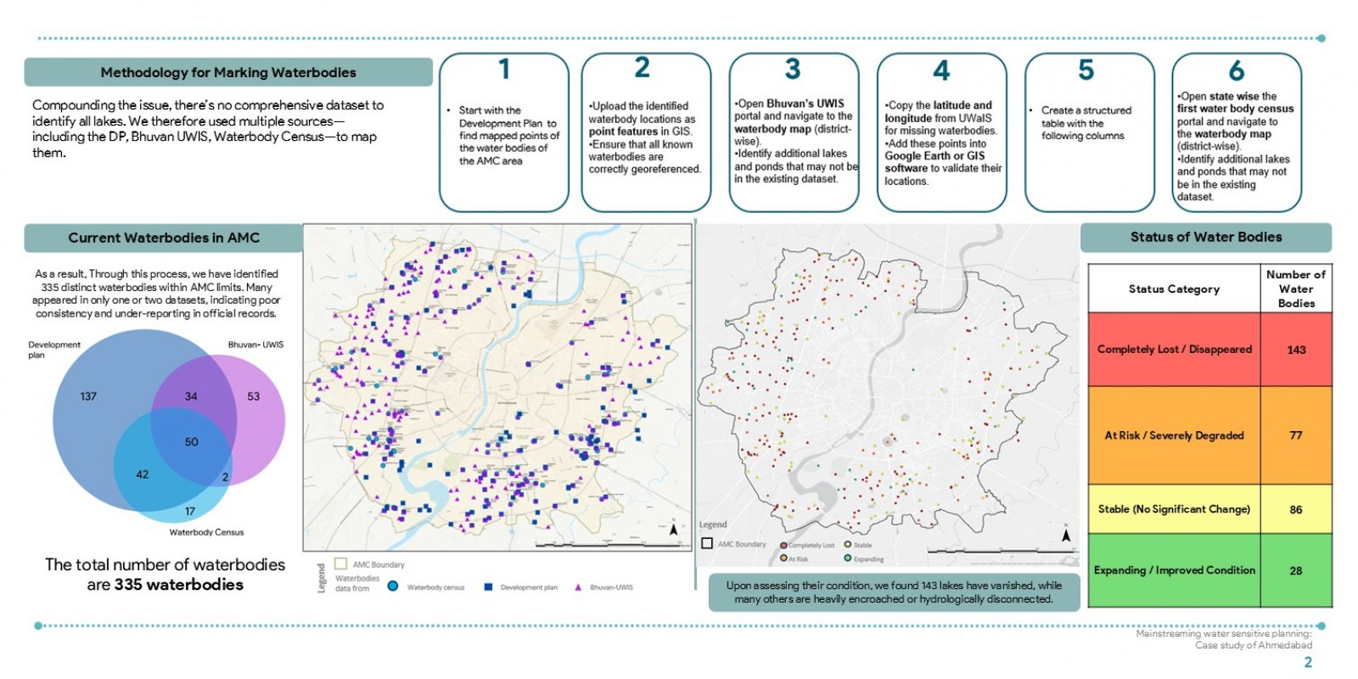The height and width of the screenshot is (679, 1358).
Task: Click the 'Status Category' table header
Action: pyautogui.click(x=1174, y=289)
